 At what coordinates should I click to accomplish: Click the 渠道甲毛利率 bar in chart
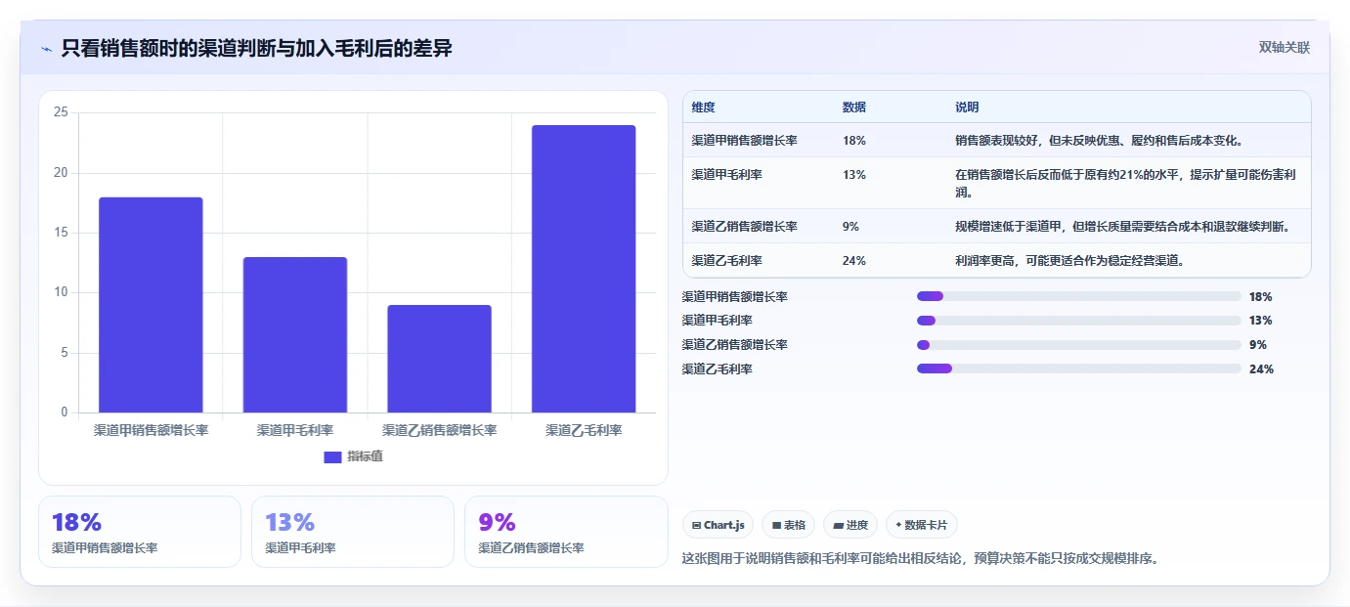point(295,334)
